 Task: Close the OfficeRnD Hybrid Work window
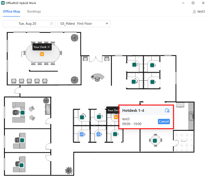click(x=203, y=3)
